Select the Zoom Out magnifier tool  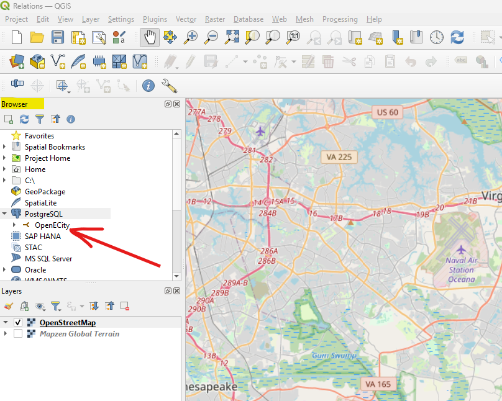pos(211,37)
